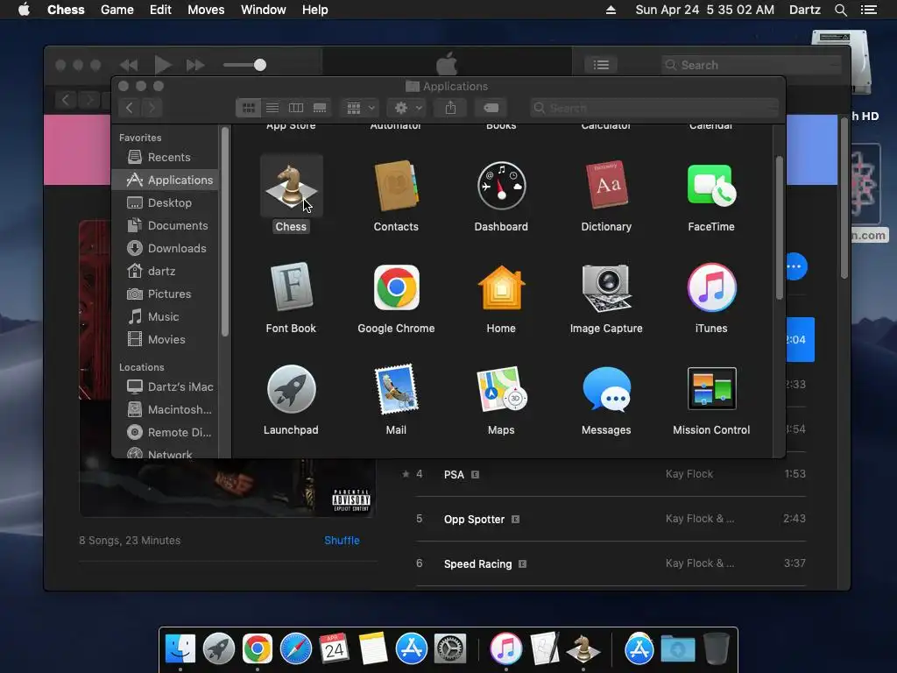Switch Finder to column view
The height and width of the screenshot is (673, 897).
(x=296, y=108)
